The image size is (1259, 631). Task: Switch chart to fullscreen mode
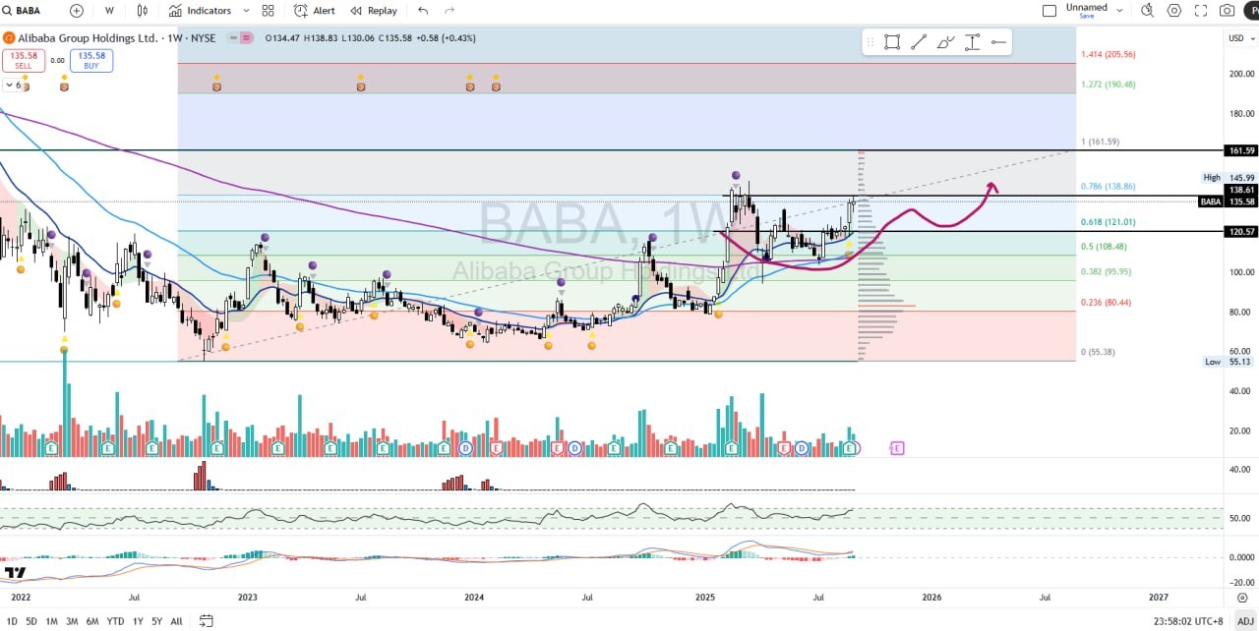[x=1201, y=11]
